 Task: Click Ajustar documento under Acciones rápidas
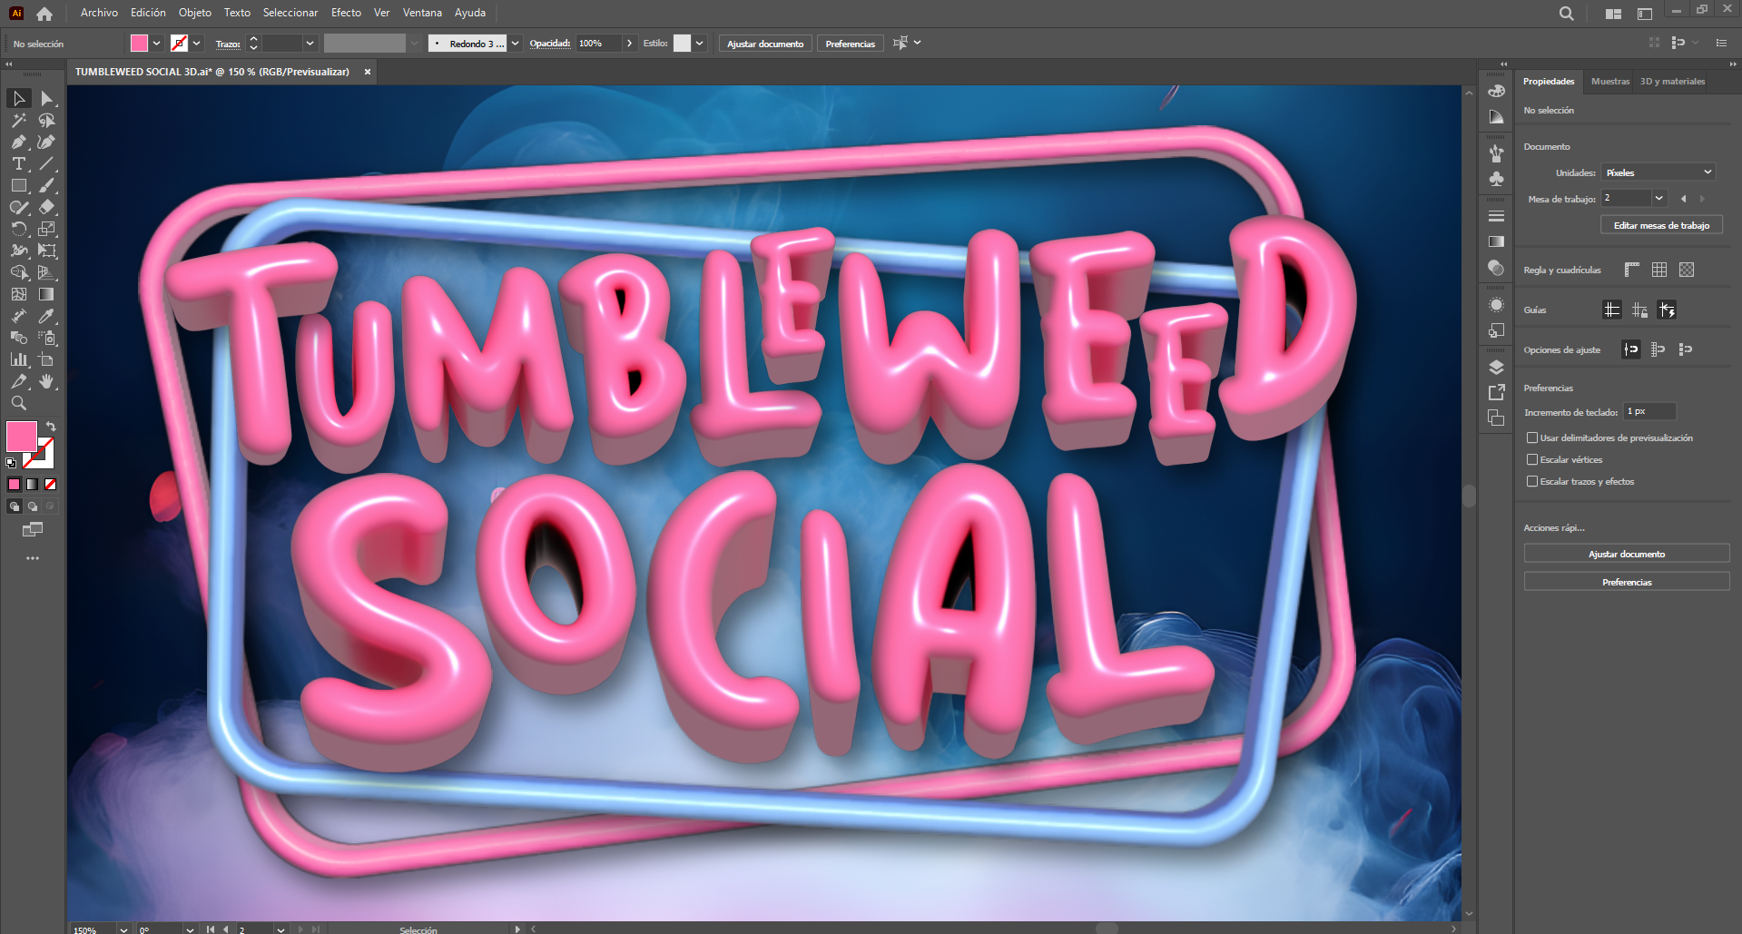(1627, 554)
